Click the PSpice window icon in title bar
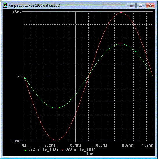 click(x=5, y=6)
